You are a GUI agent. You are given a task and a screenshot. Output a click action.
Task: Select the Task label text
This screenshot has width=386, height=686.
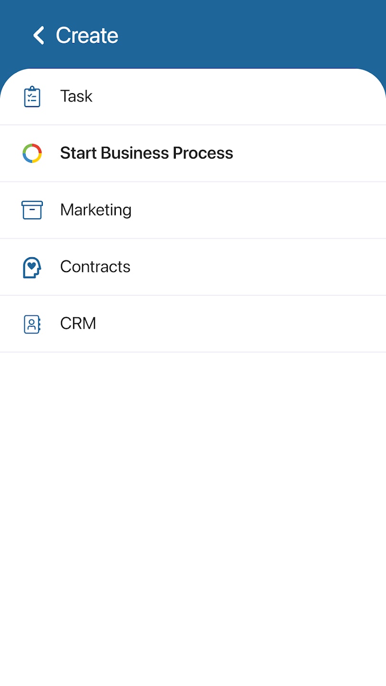tap(76, 96)
